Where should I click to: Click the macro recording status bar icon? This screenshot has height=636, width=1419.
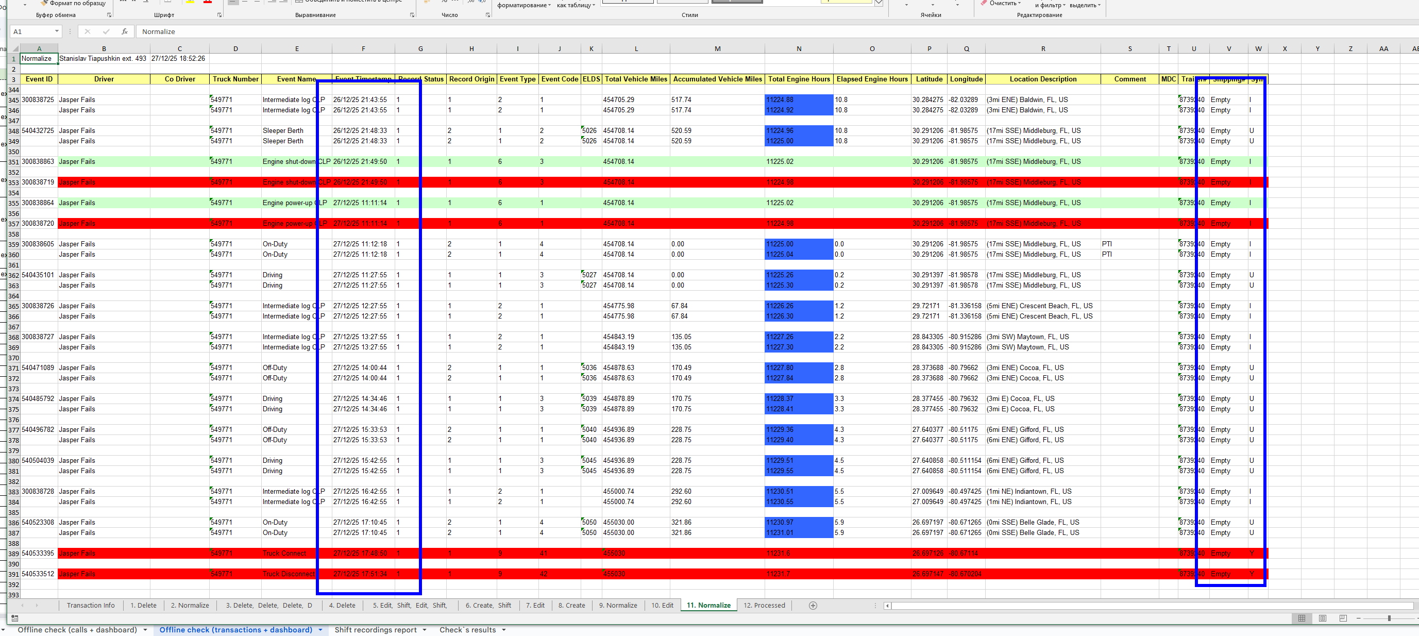[15, 618]
